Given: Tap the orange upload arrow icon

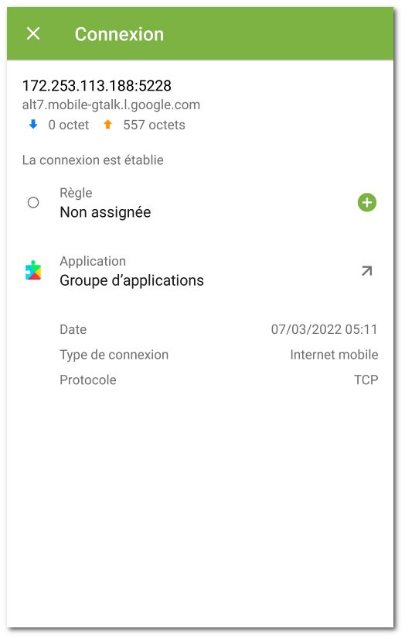Looking at the screenshot, I should (x=107, y=124).
